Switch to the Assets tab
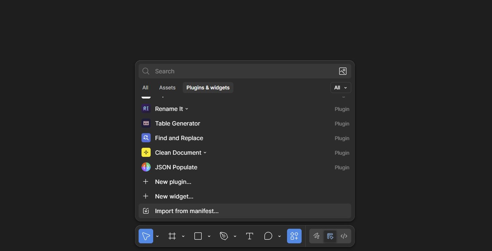 pyautogui.click(x=167, y=88)
